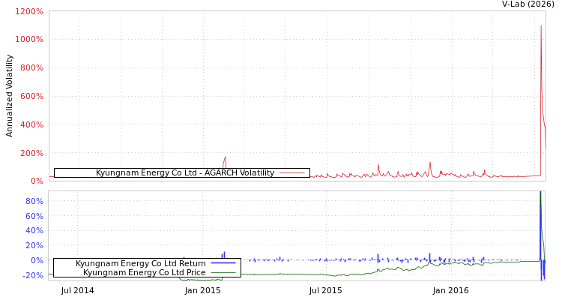Viewport: 562px width, 300px height.
Task: Click the 1000% axis label
Action: (29, 40)
